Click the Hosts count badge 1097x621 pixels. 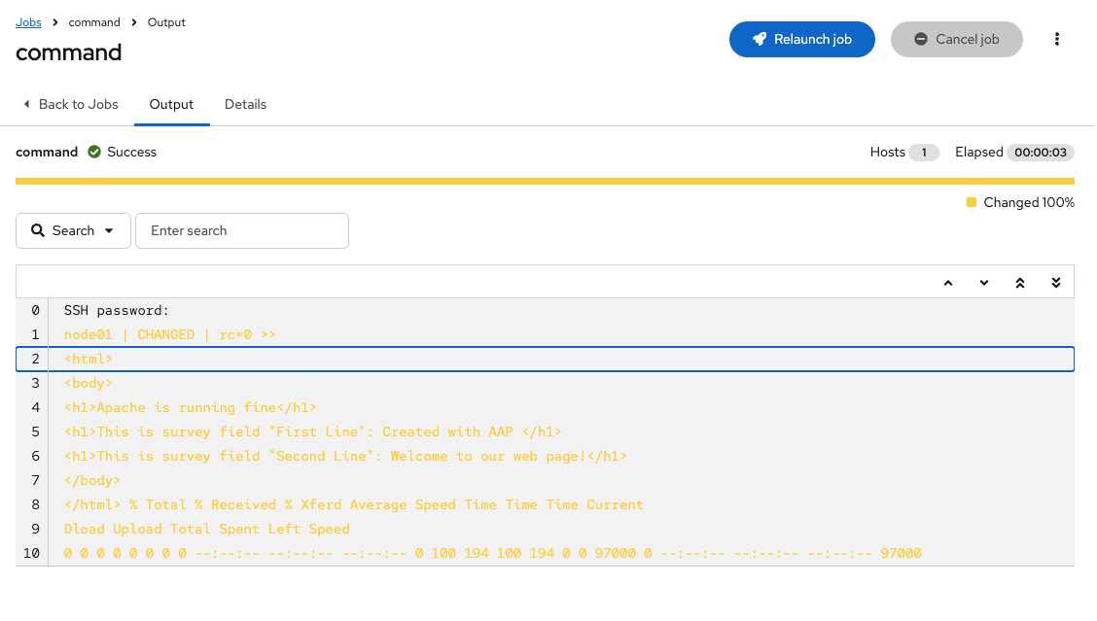[924, 153]
